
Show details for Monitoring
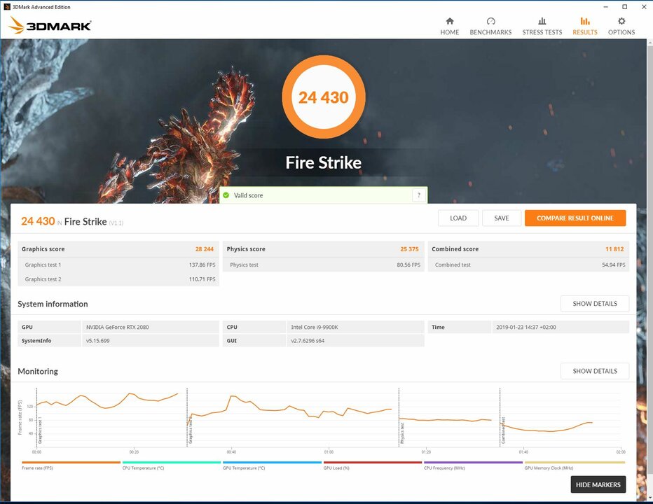pos(595,371)
